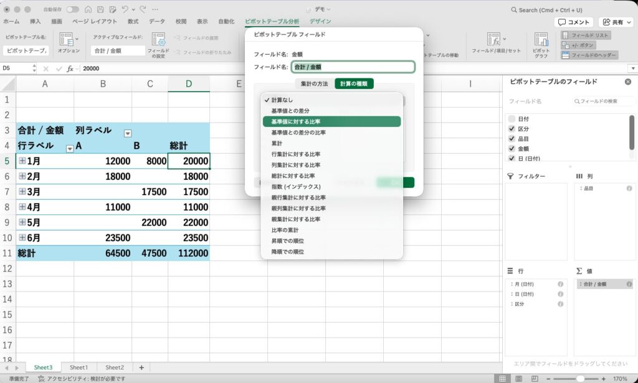
Task: Expand the 3月 row group
Action: [22, 191]
